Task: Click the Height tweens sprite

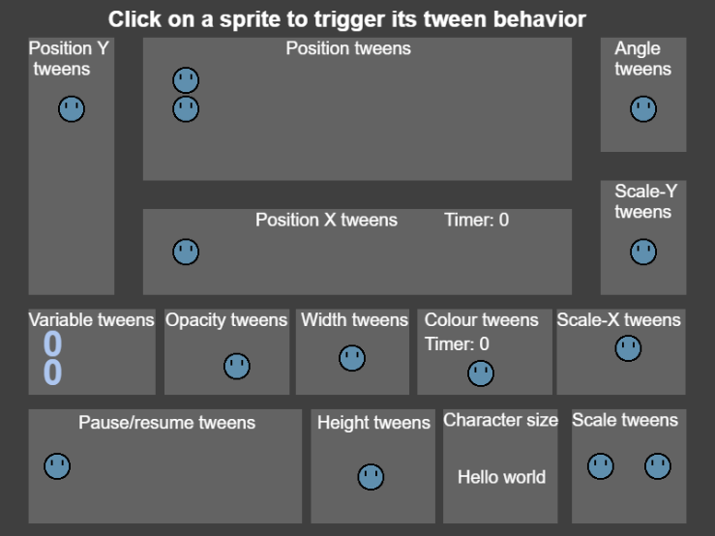Action: [x=371, y=476]
